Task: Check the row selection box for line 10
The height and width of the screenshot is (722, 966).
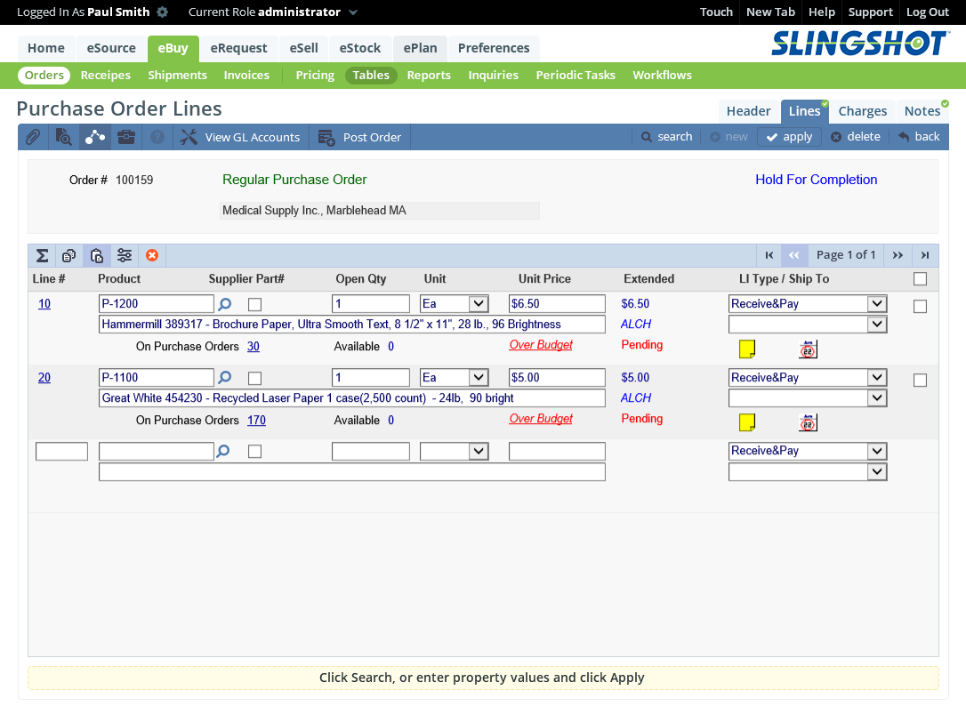Action: [920, 307]
